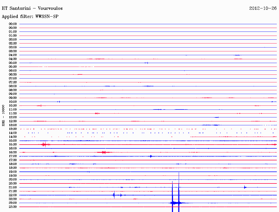Select the 07:00 time label
Viewport: 279px width, 212px height.
click(13, 78)
